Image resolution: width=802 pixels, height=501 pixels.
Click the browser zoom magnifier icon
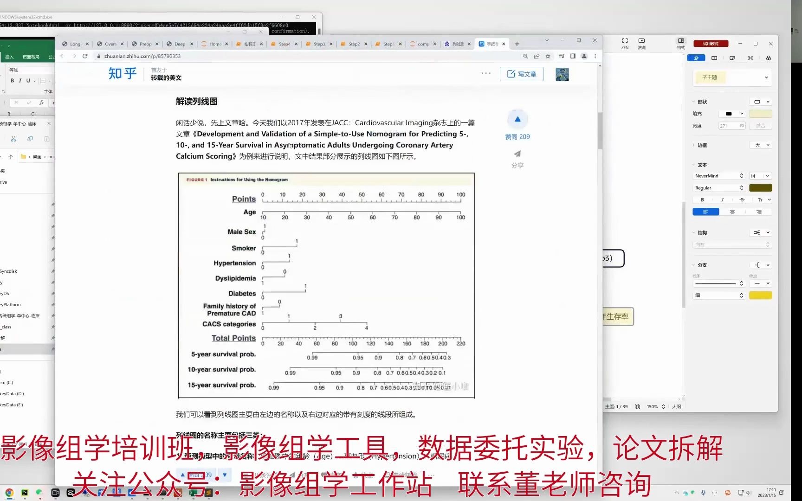pyautogui.click(x=525, y=56)
